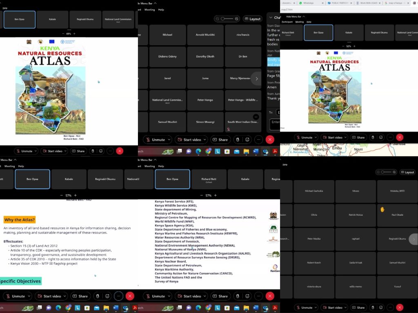The width and height of the screenshot is (418, 313).
Task: Switch to the WhatsApp browser tab
Action: click(x=306, y=3)
